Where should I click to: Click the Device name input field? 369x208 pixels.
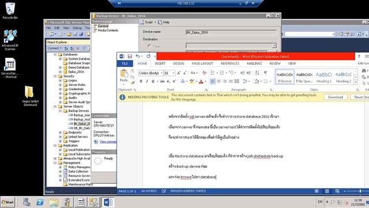(231, 32)
